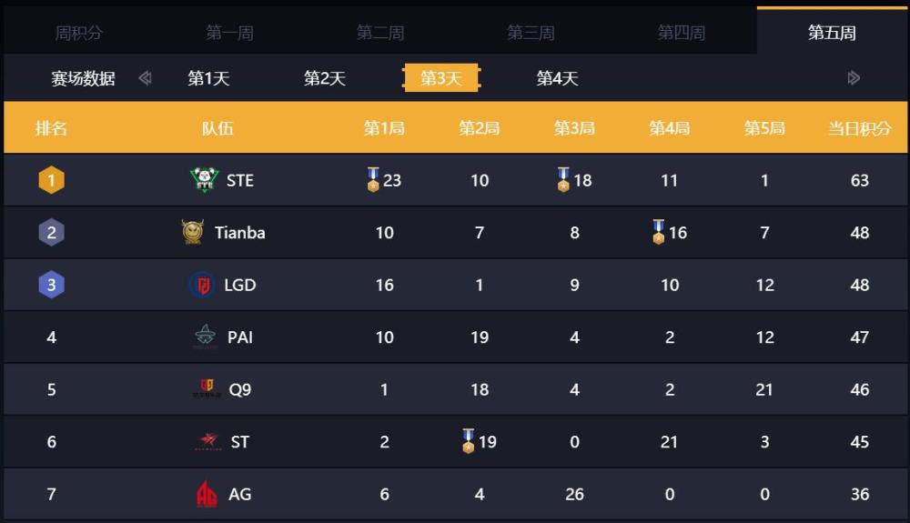Click the rank 3 blue hexagon badge
910x523 pixels.
[51, 285]
